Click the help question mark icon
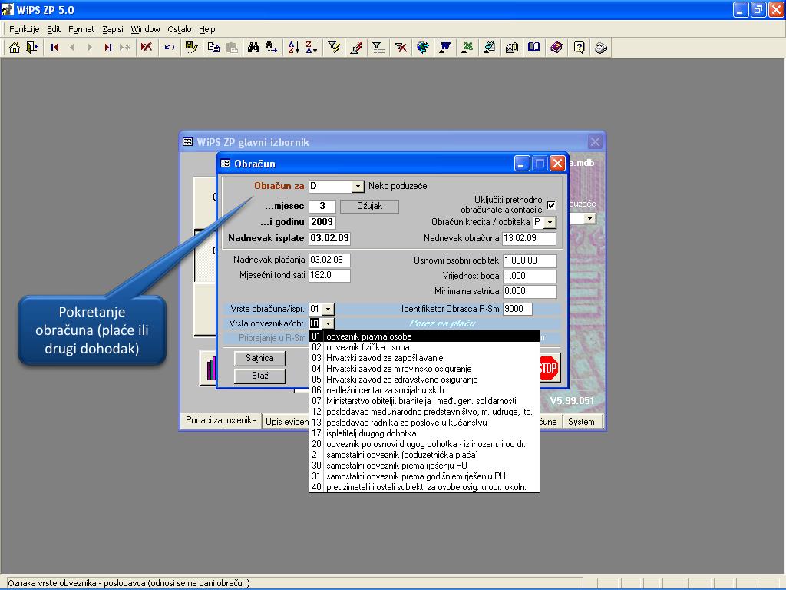786x590 pixels. pos(579,48)
